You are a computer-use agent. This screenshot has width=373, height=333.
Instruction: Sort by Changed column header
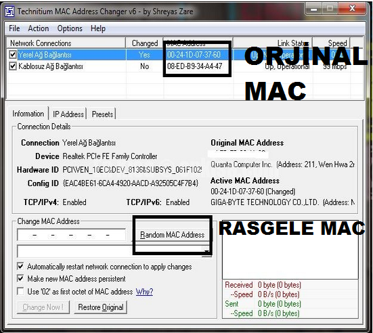pos(144,43)
